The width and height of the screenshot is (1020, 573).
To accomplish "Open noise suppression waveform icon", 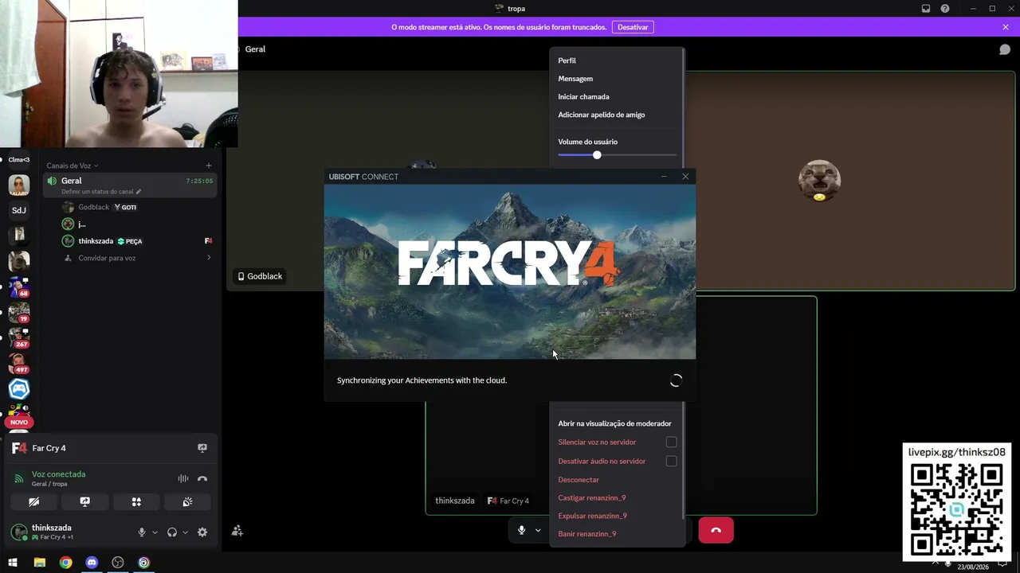I will click(183, 478).
